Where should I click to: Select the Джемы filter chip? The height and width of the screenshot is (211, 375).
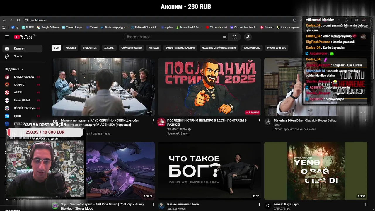[x=109, y=48]
